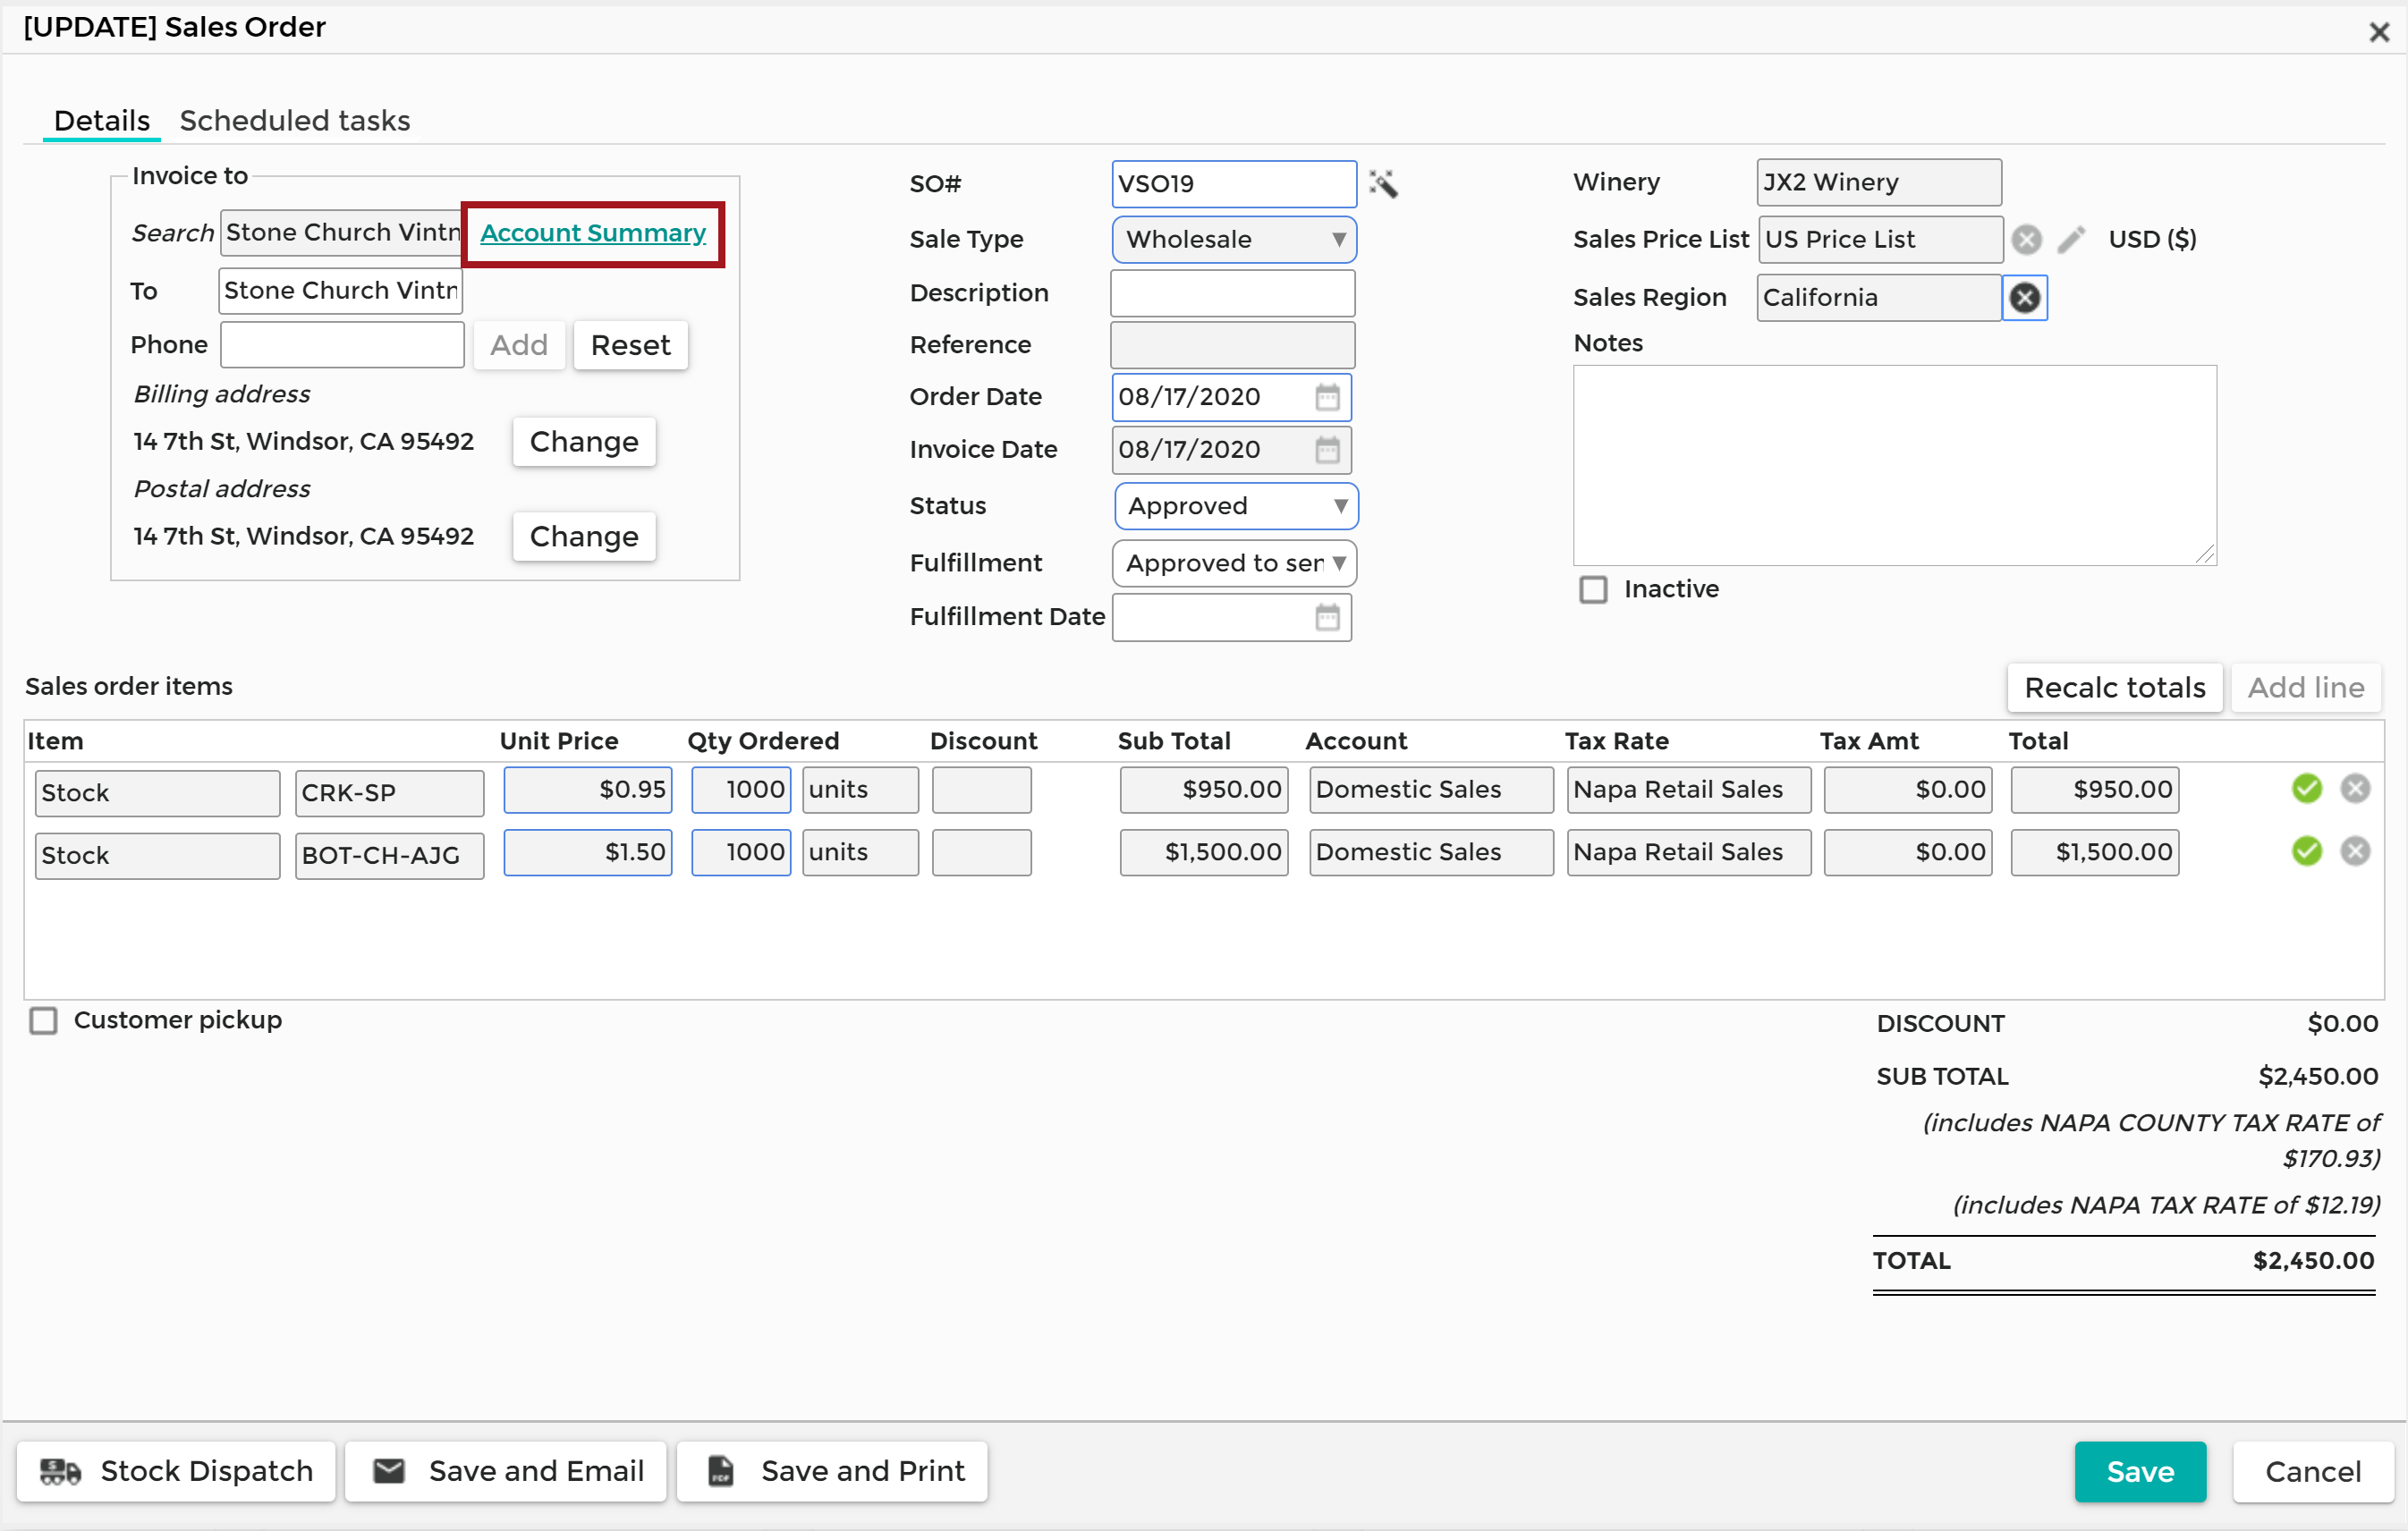Click the Fulfillment Date field

1232,617
